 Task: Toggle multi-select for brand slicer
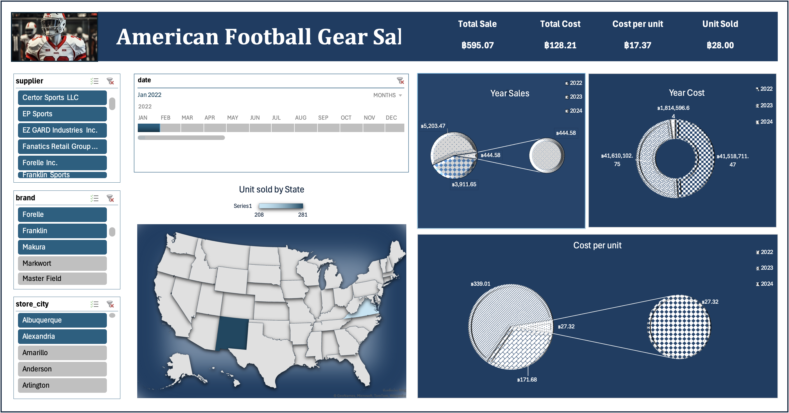[94, 198]
